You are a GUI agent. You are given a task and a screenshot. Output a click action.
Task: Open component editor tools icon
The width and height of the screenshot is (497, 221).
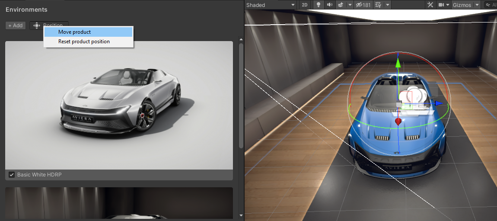(430, 5)
